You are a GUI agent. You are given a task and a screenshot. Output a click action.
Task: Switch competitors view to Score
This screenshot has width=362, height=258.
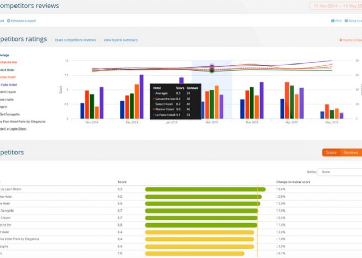(331, 153)
